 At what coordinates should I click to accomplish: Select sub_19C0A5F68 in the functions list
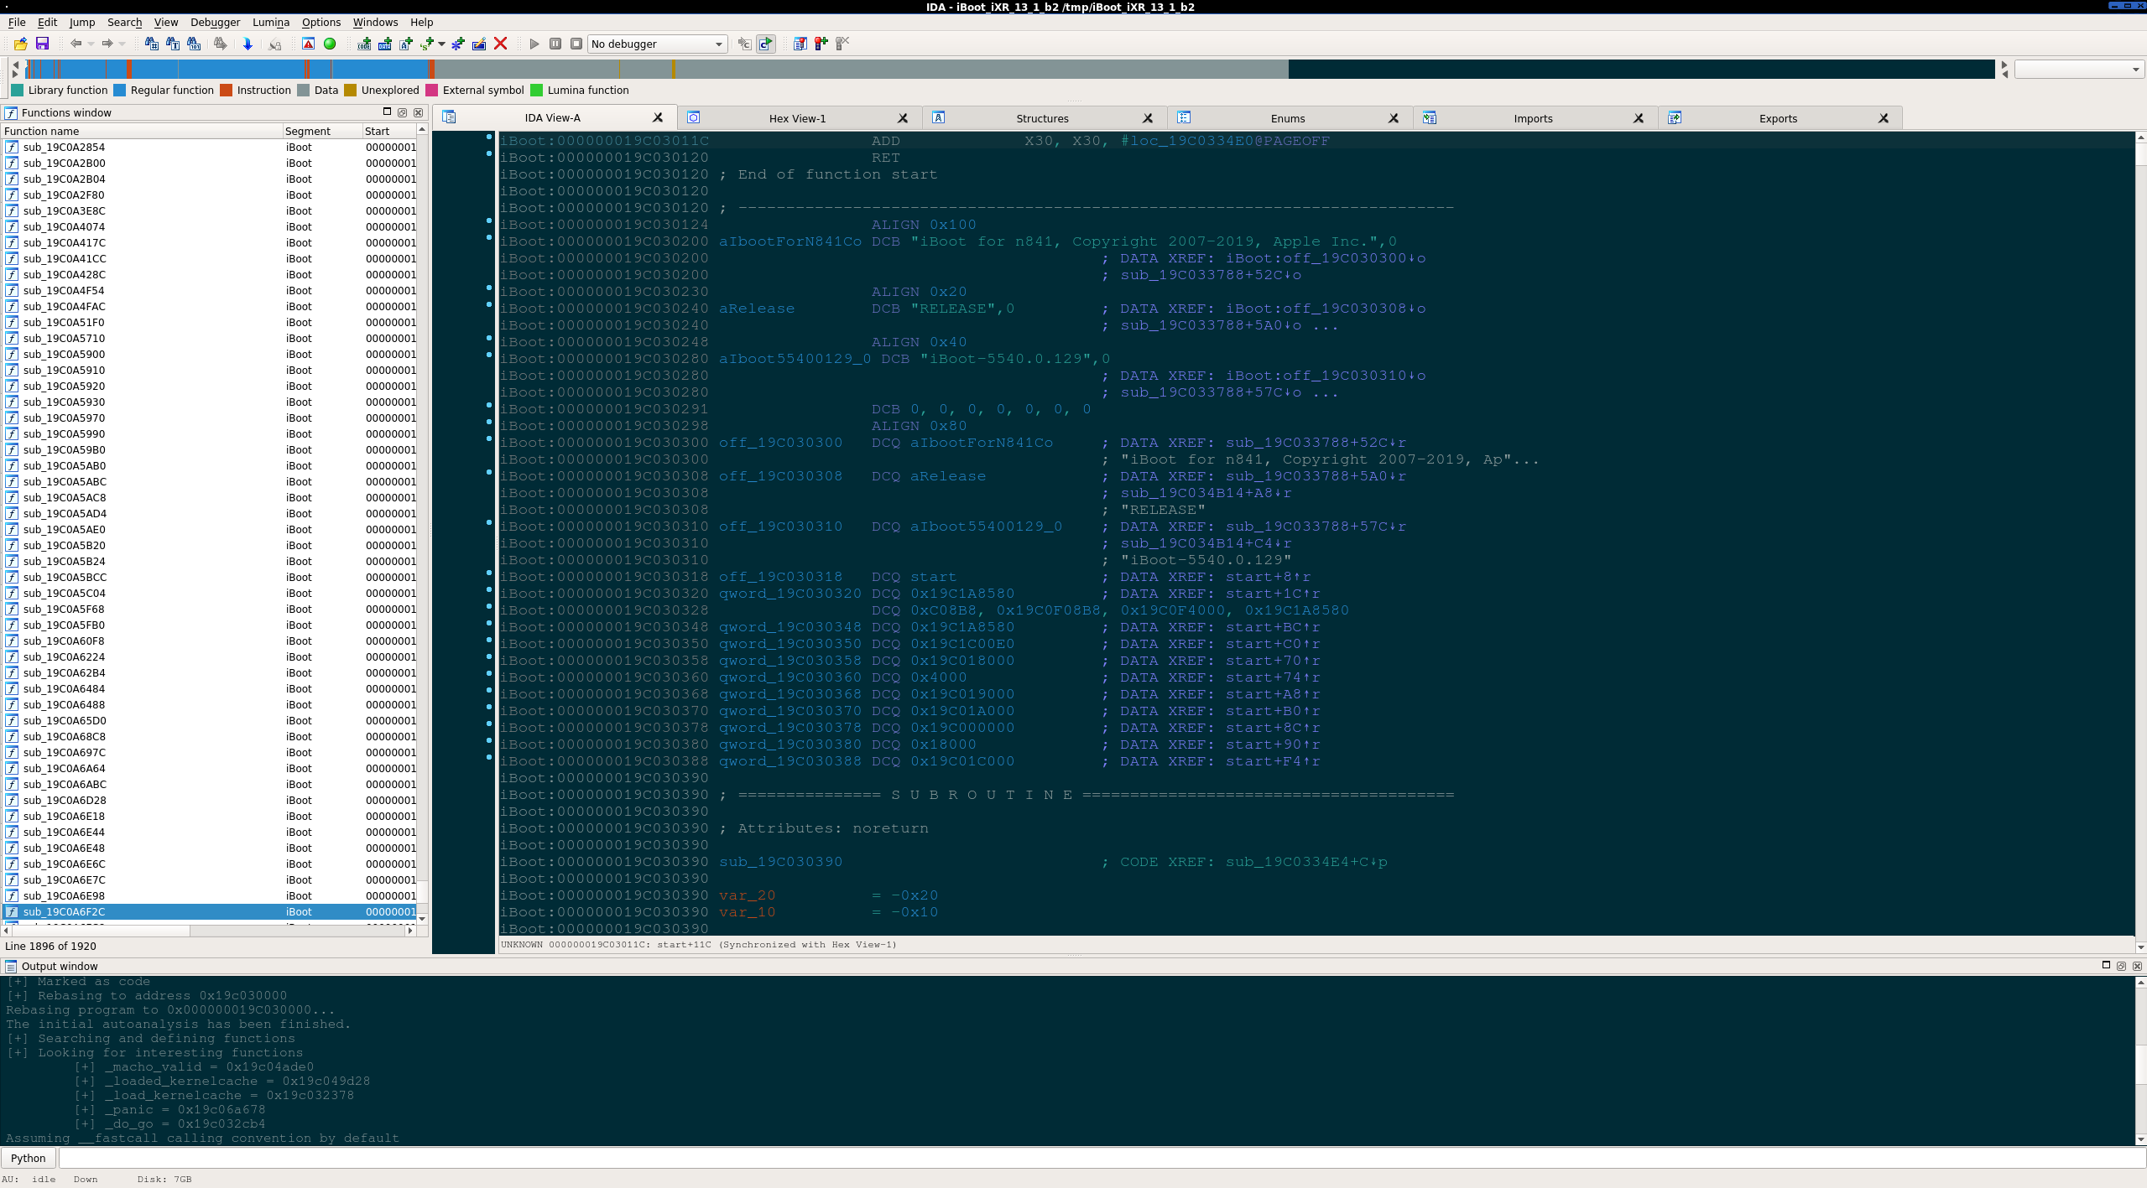coord(65,609)
